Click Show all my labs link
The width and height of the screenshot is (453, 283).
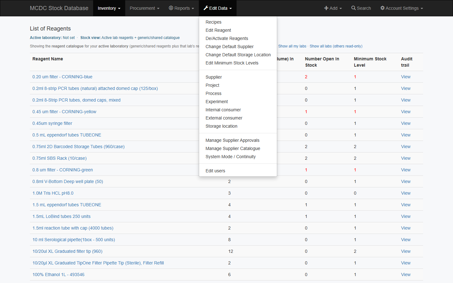pyautogui.click(x=292, y=46)
